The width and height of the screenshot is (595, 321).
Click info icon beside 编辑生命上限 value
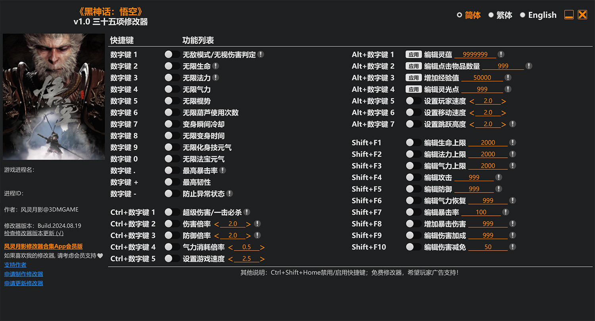pyautogui.click(x=512, y=142)
